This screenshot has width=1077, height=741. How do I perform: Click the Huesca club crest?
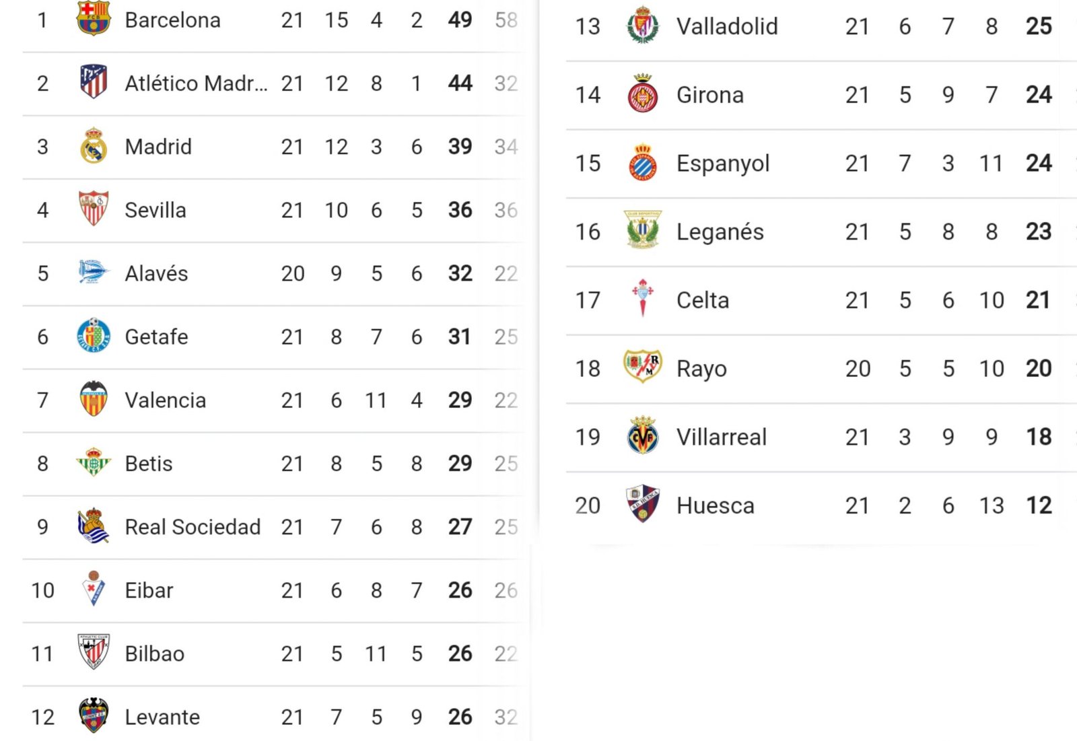coord(643,505)
